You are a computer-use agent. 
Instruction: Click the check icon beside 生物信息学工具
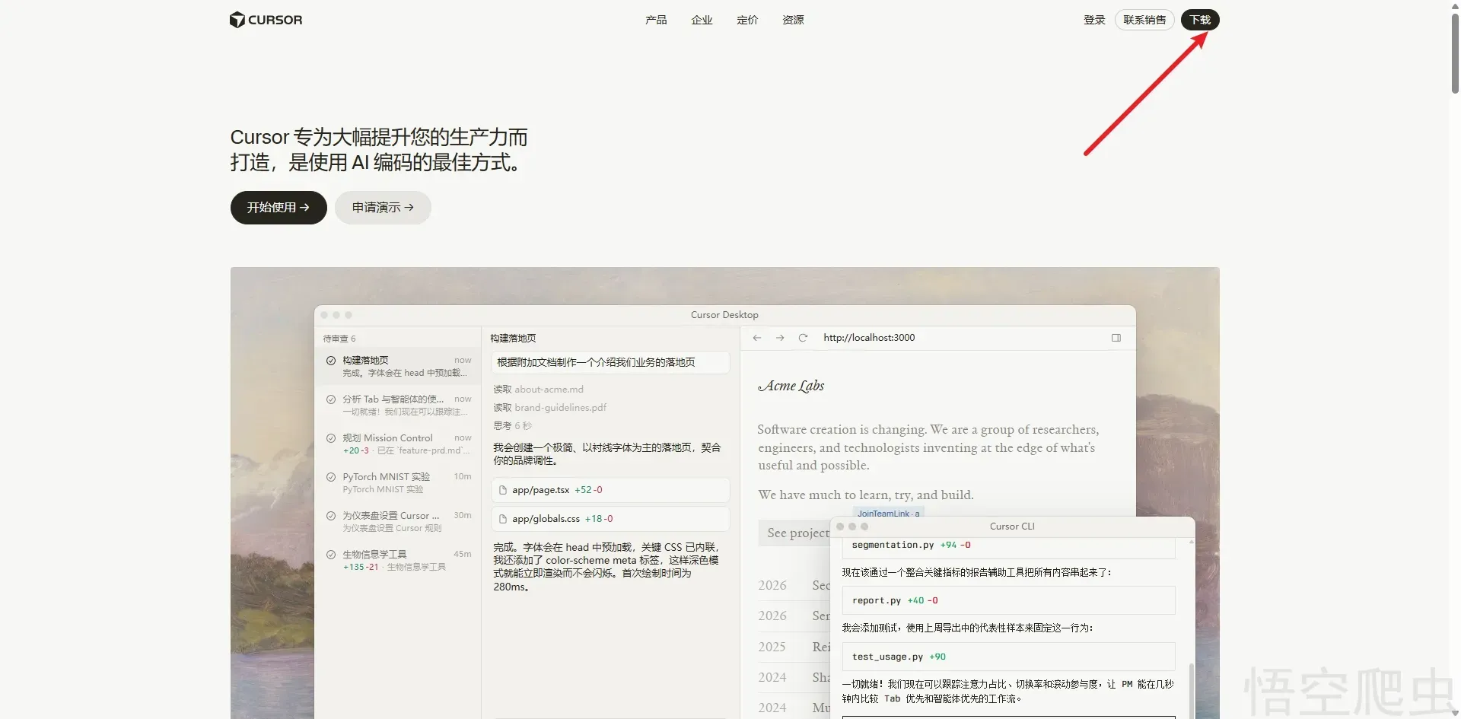click(331, 555)
